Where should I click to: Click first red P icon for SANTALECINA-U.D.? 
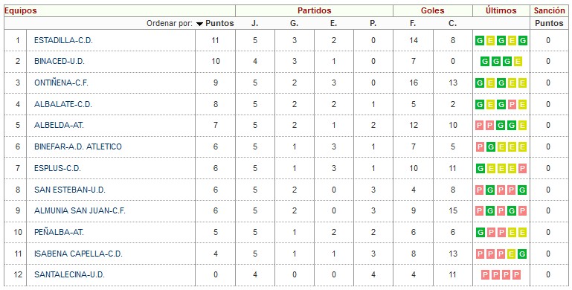pos(485,275)
